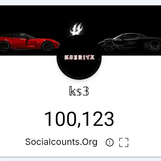Screen dimensions: 161x161
Task: Click the ks3 channel name
Action: pos(79,91)
